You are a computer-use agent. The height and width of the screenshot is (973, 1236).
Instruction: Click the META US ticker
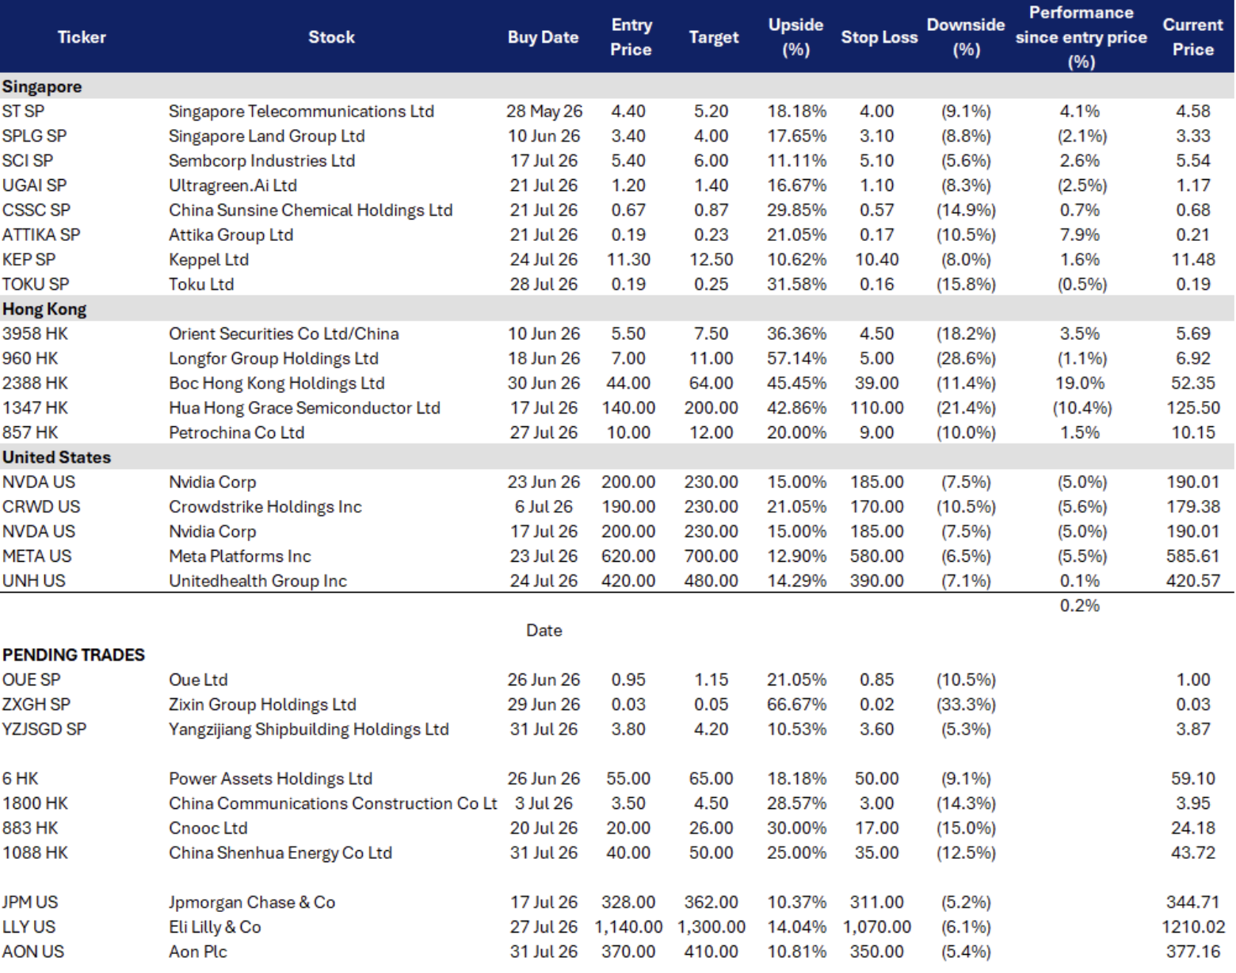click(36, 555)
